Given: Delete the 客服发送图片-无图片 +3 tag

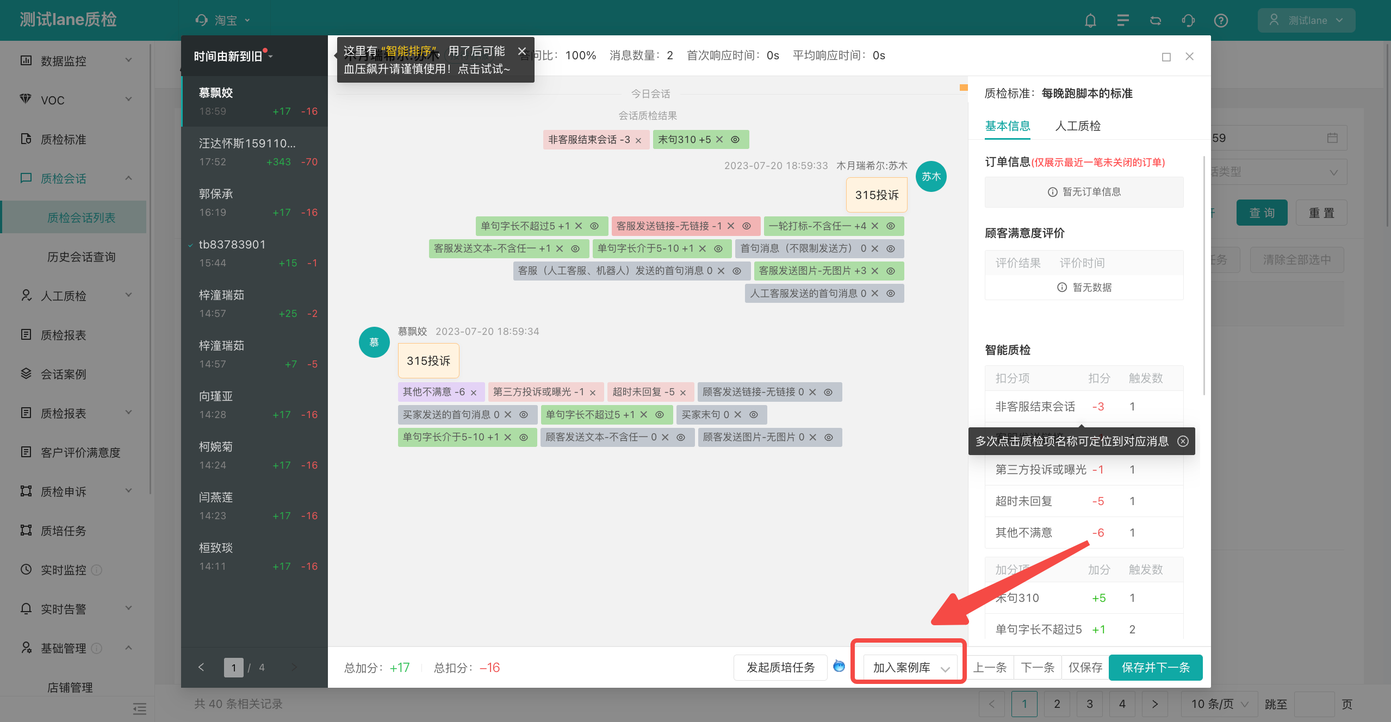Looking at the screenshot, I should (x=874, y=271).
